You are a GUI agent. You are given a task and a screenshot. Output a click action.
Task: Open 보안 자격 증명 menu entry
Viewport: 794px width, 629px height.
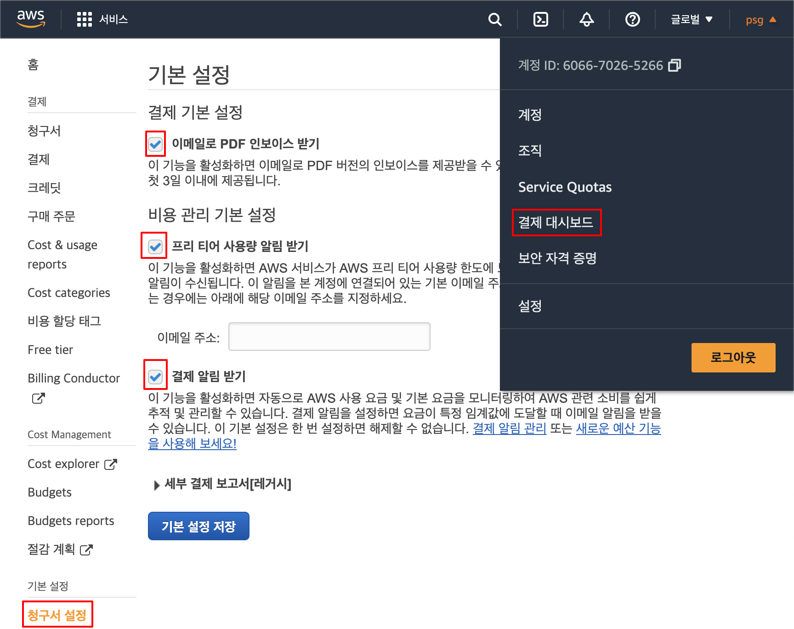pyautogui.click(x=557, y=258)
